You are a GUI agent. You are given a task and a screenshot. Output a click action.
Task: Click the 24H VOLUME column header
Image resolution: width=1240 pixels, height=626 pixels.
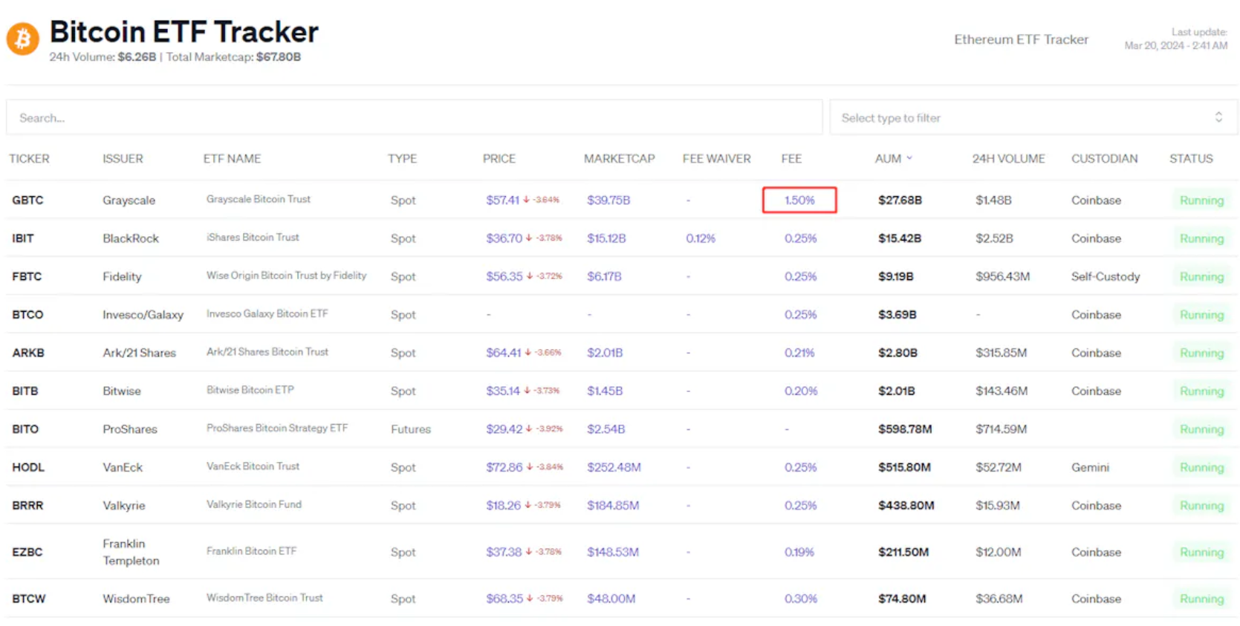pos(1008,159)
